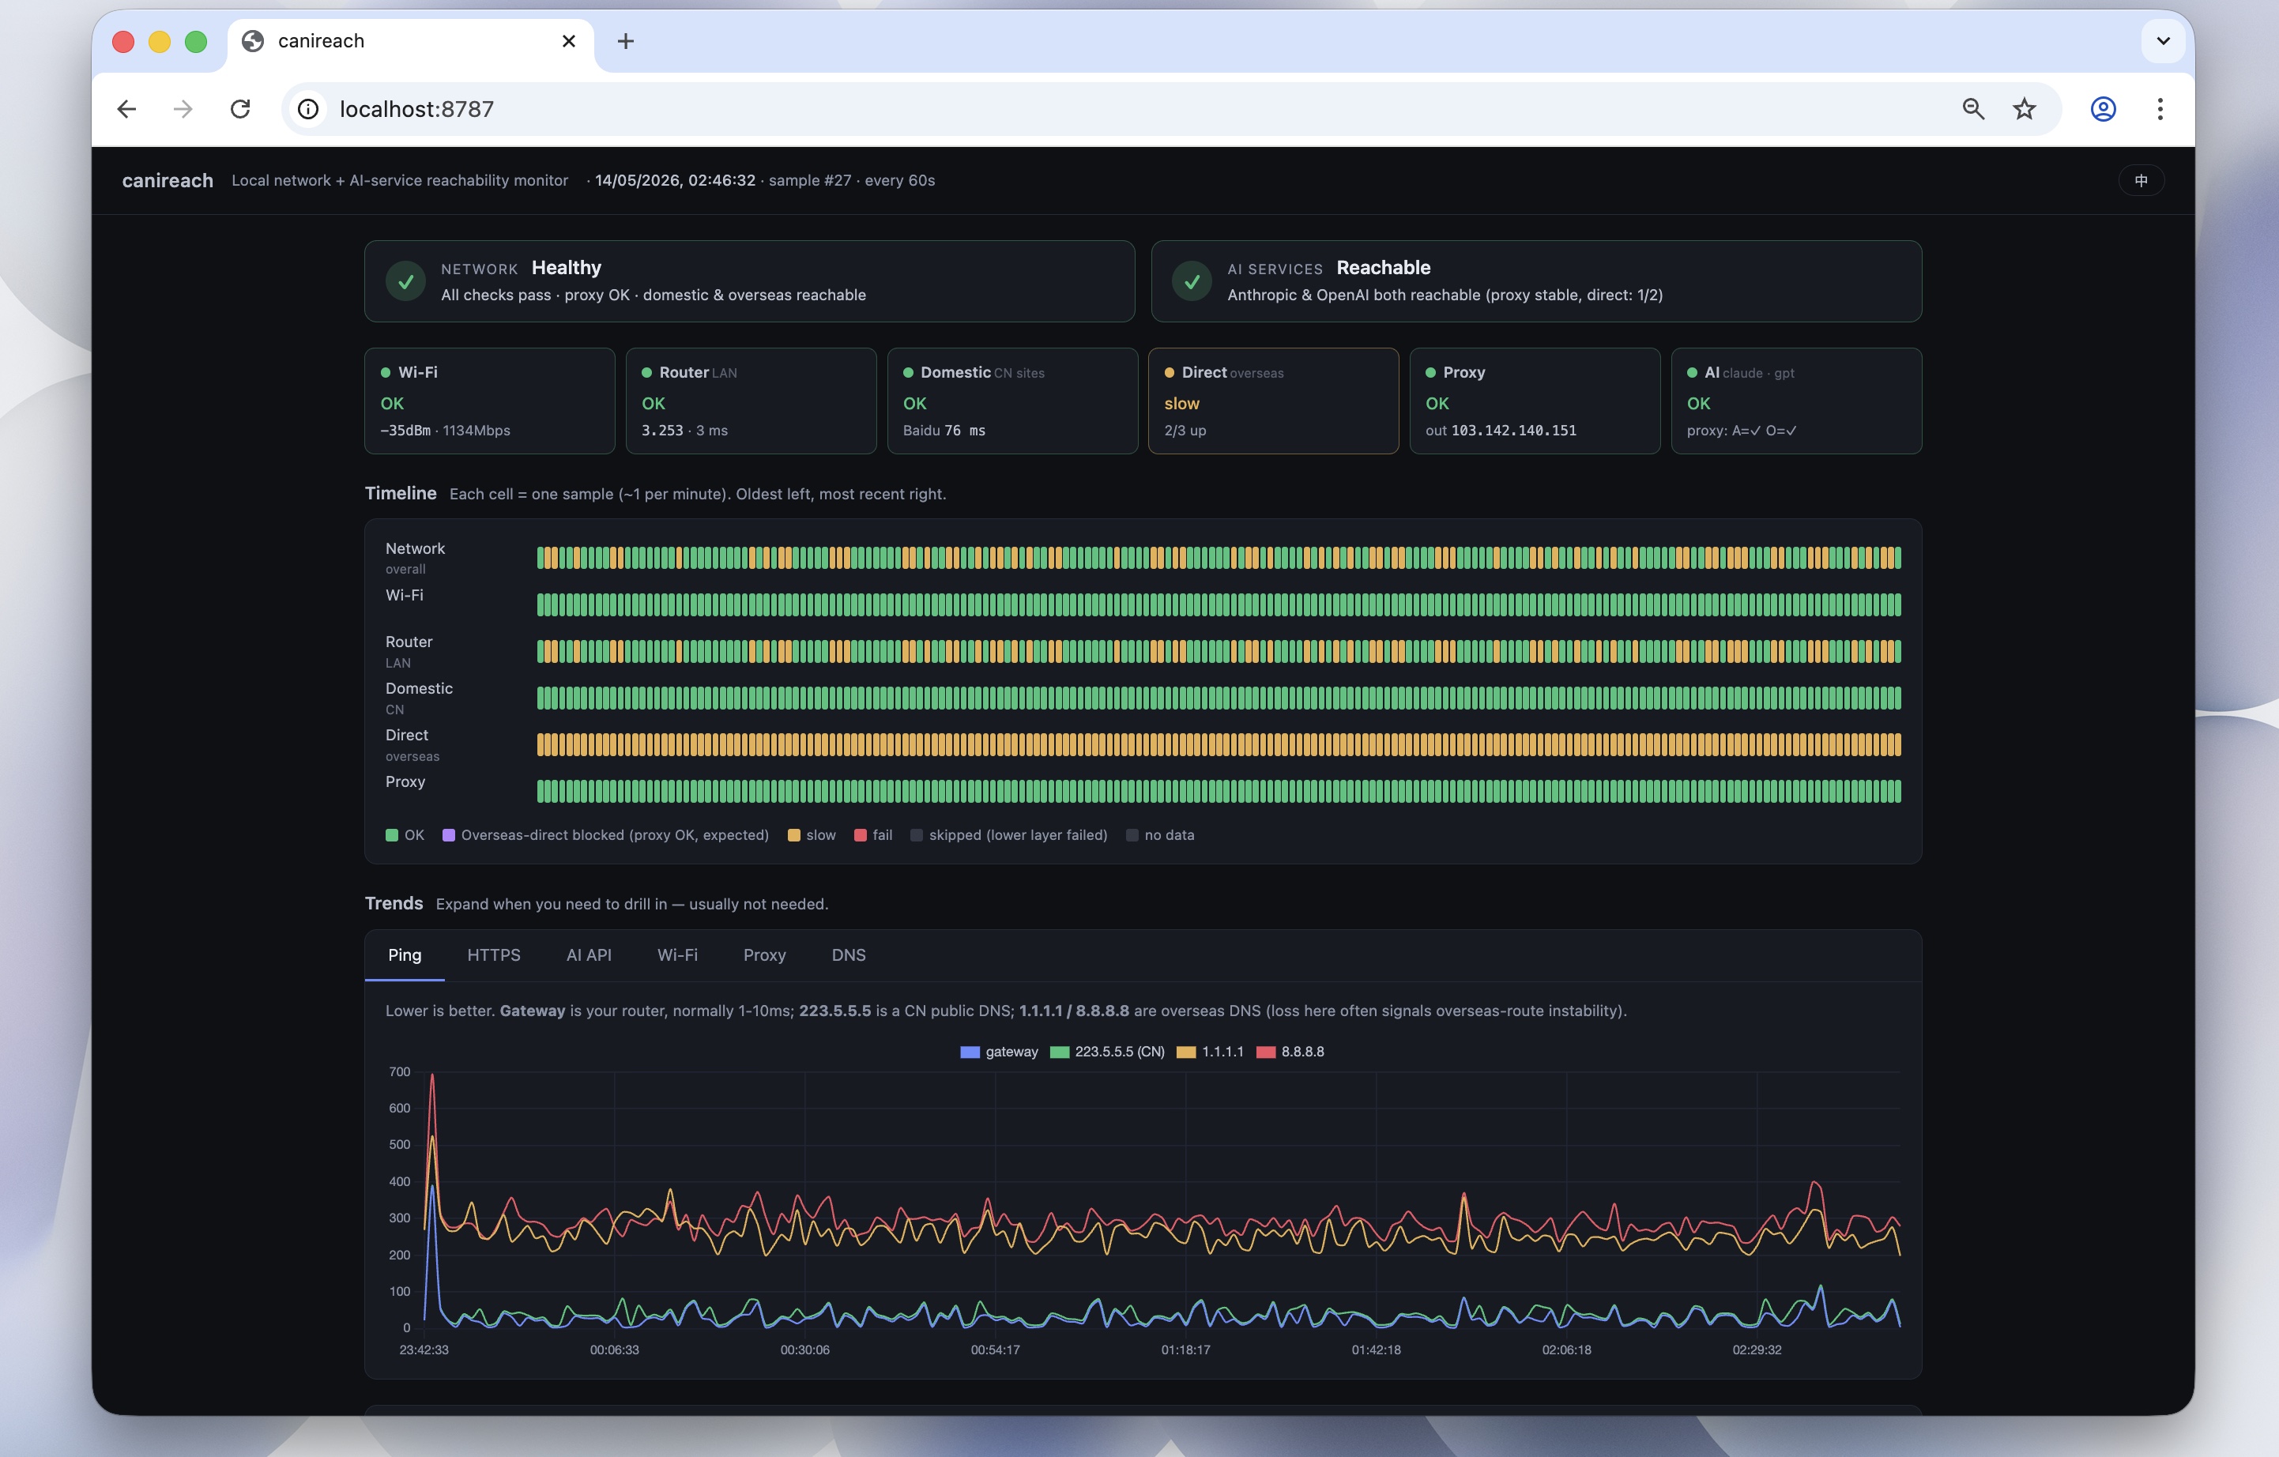Switch to the AI API trends tab

589,955
